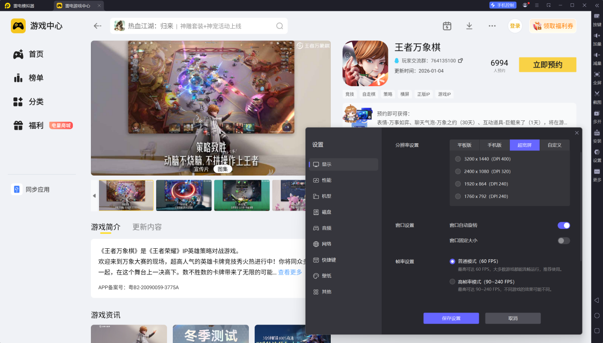Open 机型 settings category
Viewport: 603px width, 343px height.
[x=344, y=196]
